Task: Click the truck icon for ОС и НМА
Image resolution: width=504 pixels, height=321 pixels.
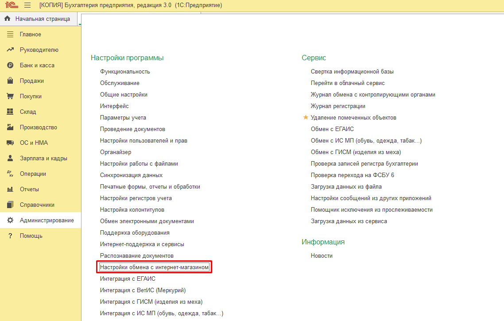Action: pyautogui.click(x=10, y=143)
